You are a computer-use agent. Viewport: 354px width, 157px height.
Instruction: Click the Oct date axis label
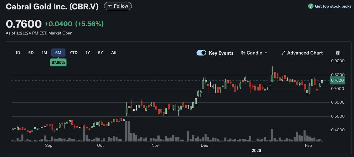[x=100, y=145]
